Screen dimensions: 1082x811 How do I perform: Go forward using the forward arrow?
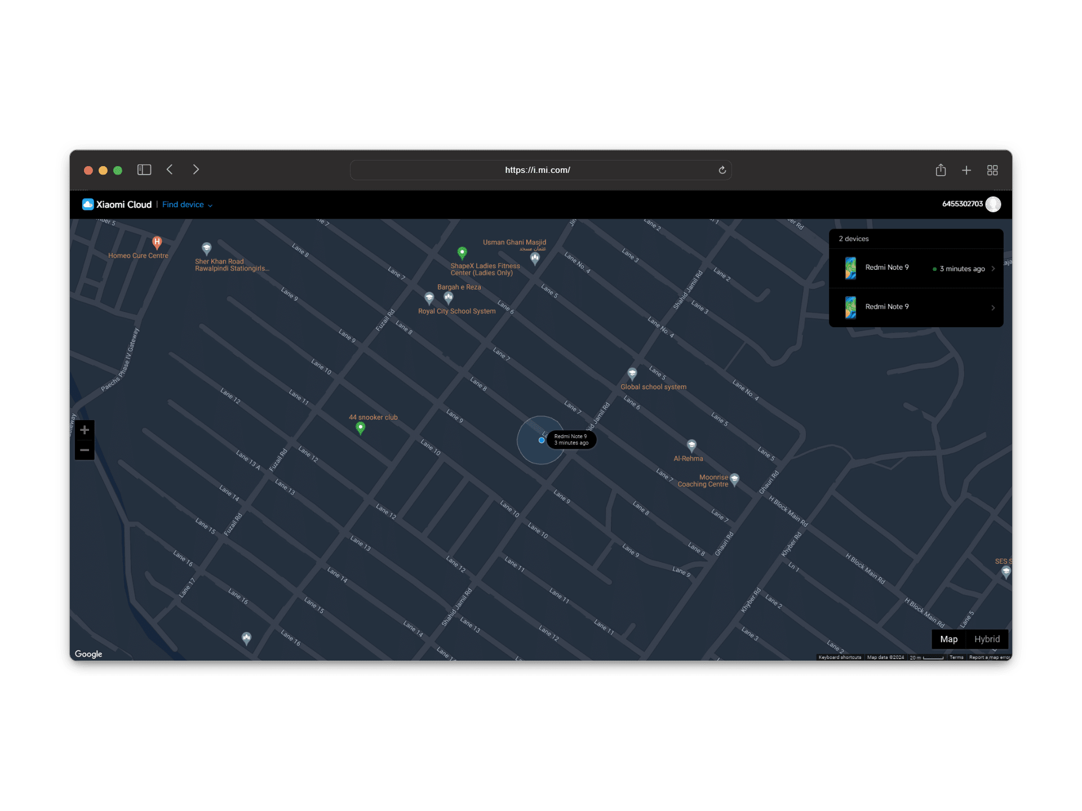pyautogui.click(x=196, y=170)
